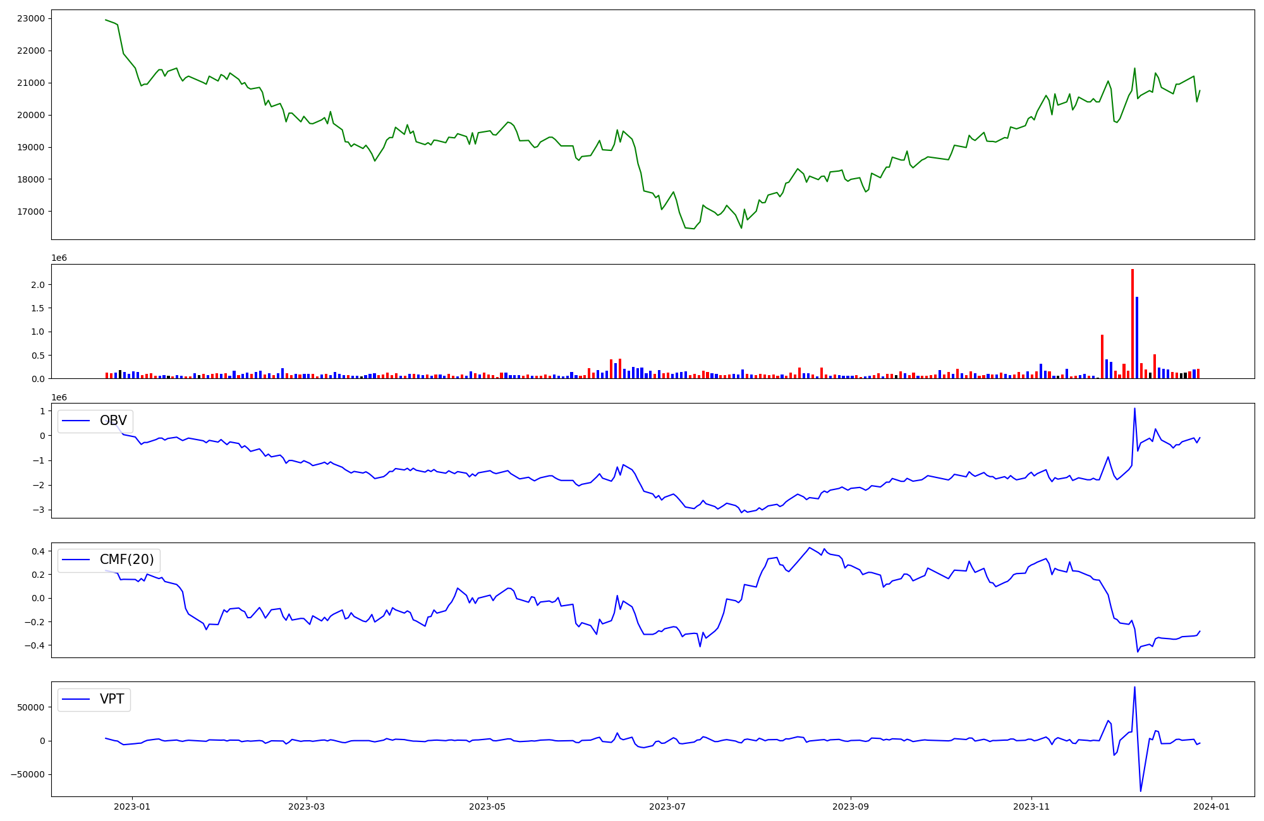Click the VPT legend label
Screen dimensions: 1264x821
point(112,700)
